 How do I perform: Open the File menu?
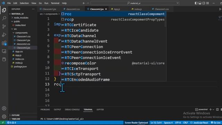9,3
